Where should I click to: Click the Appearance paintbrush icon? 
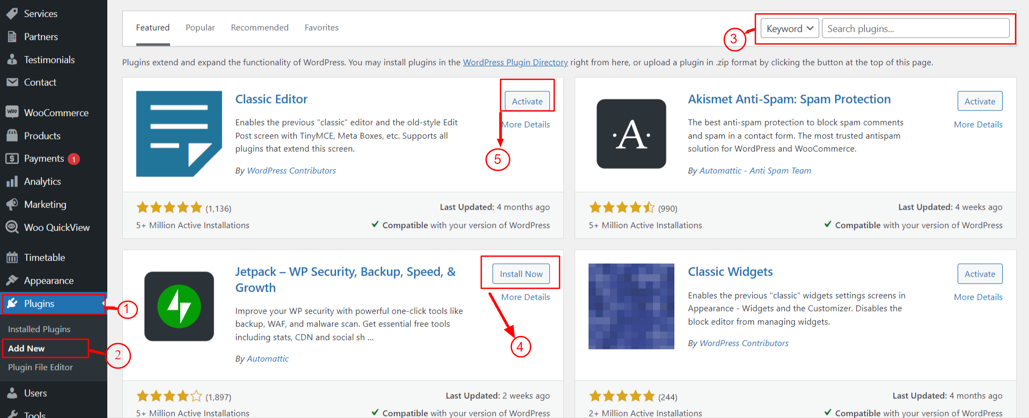click(12, 280)
